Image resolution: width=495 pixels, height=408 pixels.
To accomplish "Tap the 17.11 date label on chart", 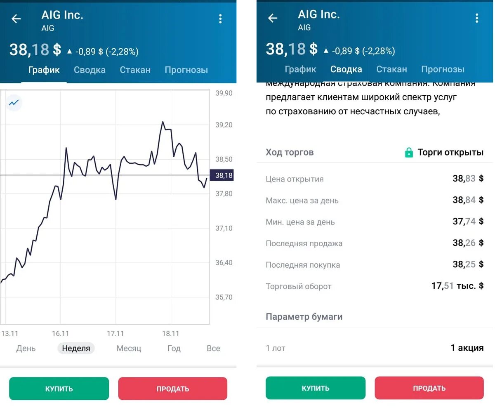I will pos(115,333).
